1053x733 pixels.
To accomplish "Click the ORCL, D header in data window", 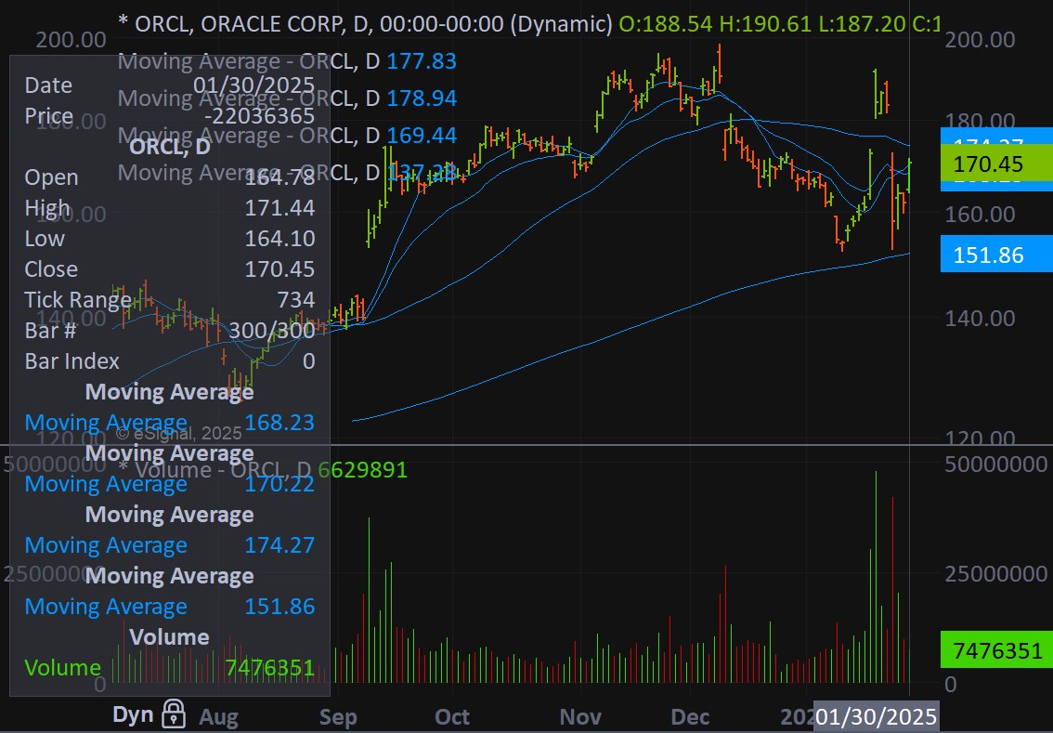I will (x=169, y=147).
